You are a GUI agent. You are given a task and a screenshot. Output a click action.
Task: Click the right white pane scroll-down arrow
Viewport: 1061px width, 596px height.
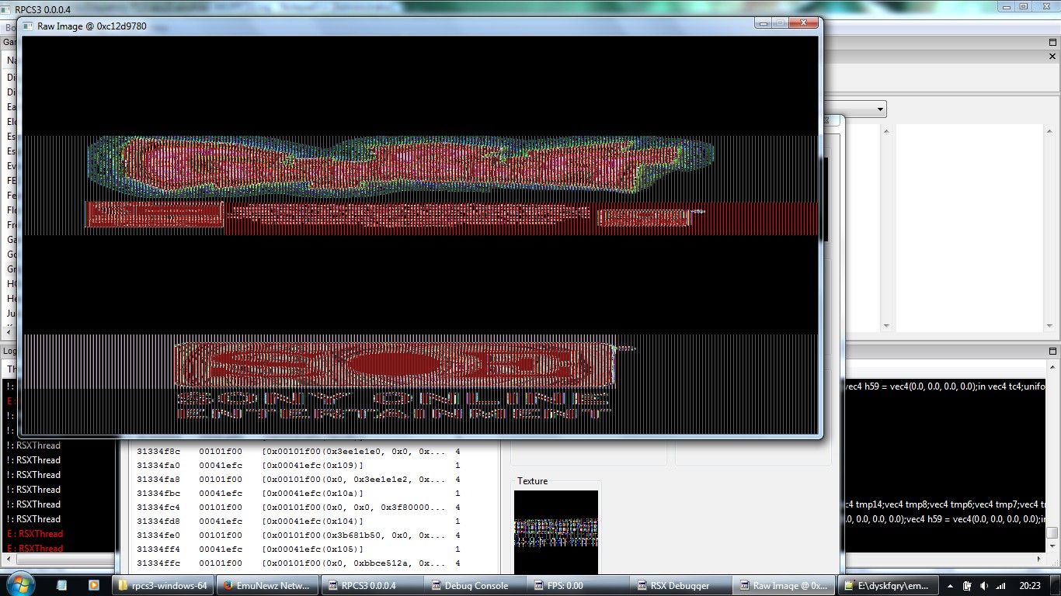pyautogui.click(x=1048, y=326)
